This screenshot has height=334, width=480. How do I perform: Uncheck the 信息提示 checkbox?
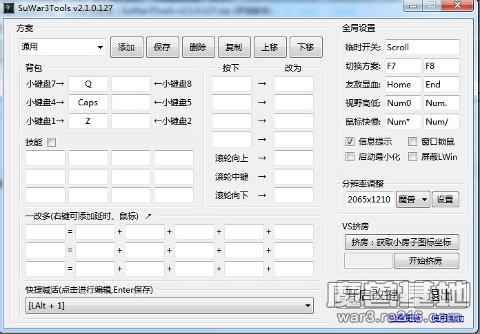coord(350,142)
